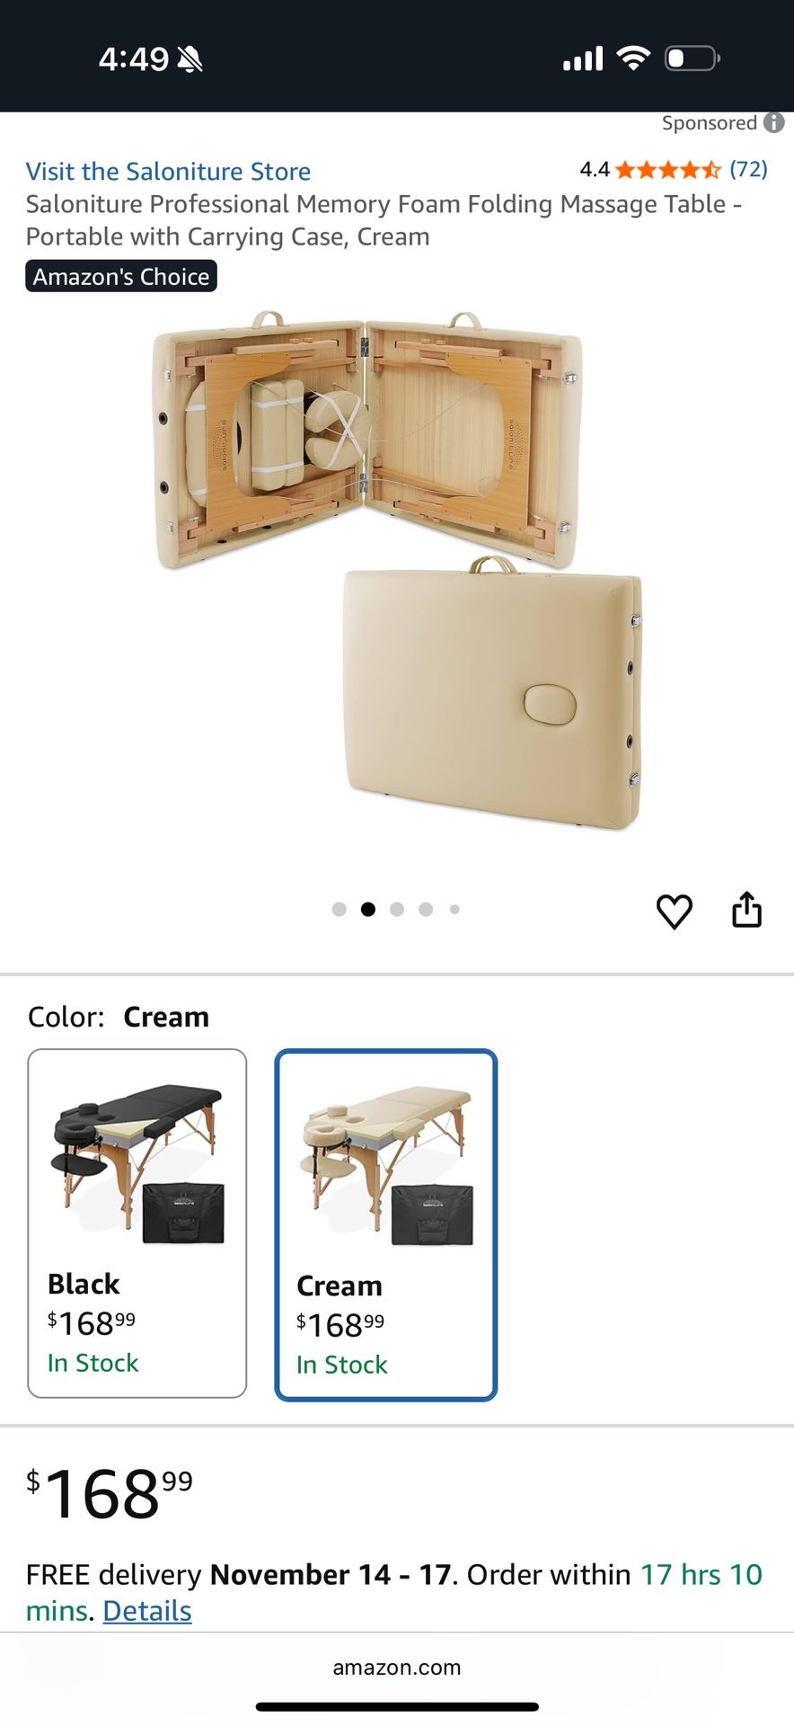794x1726 pixels.
Task: Open the Sponsored info icon
Action: tap(773, 122)
